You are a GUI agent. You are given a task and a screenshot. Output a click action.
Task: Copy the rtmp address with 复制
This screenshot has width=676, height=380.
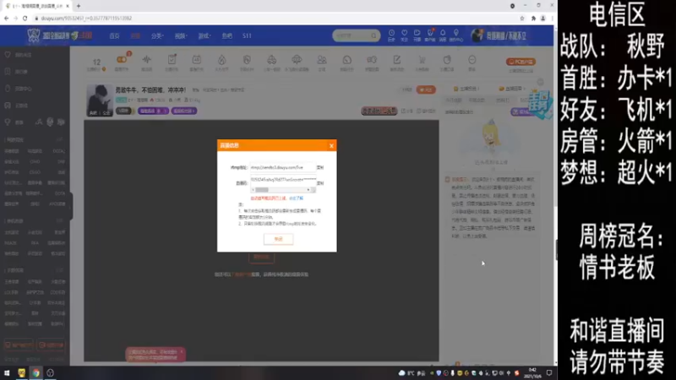(320, 167)
